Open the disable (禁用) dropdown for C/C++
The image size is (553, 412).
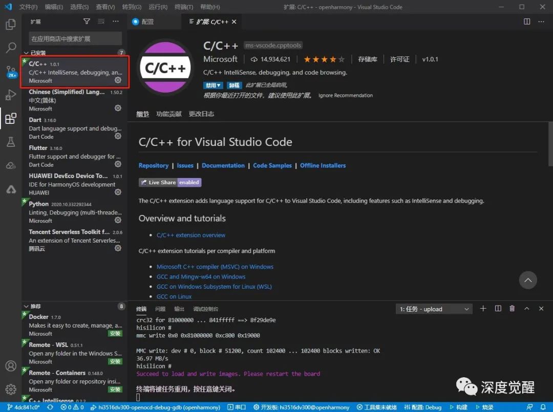(213, 85)
